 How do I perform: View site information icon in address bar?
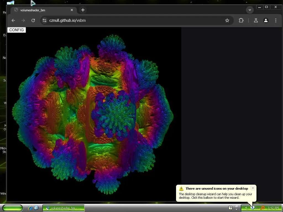[x=44, y=20]
